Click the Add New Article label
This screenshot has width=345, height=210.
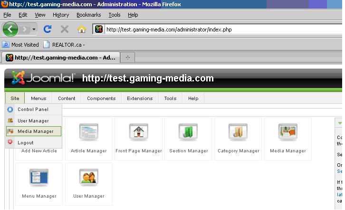[x=39, y=151]
